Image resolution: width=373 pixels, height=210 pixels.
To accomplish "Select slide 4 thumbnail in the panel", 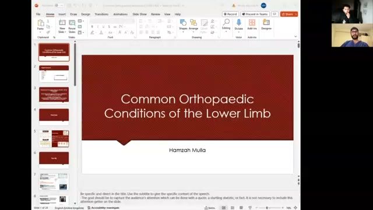I will coord(54,117).
